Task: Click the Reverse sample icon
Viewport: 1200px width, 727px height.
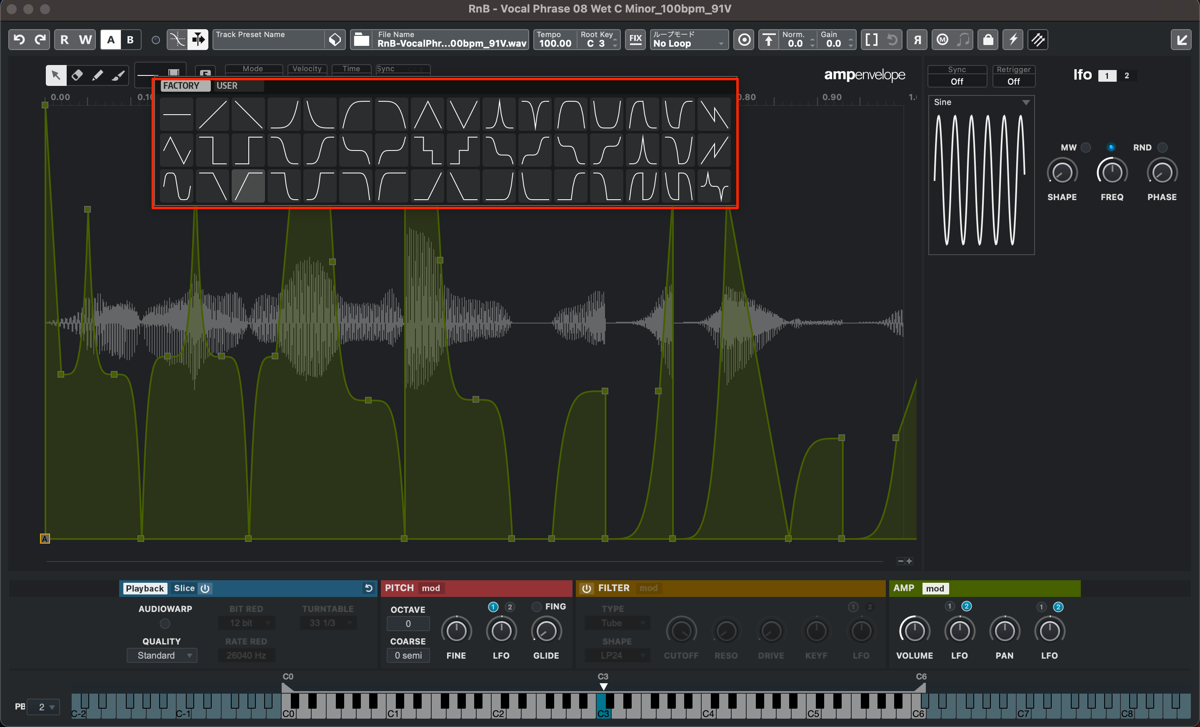Action: click(x=917, y=40)
